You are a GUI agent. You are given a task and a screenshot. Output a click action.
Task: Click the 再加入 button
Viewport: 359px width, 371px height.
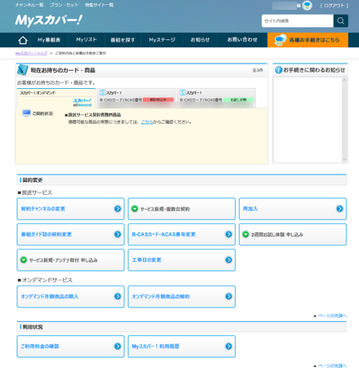pos(293,209)
